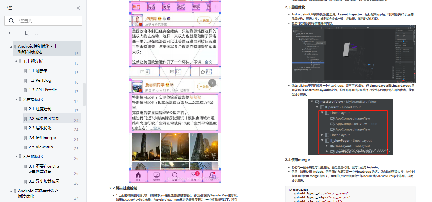This screenshot has height=202, width=432.
Task: Focus the 书签查找 search field
Action: [43, 21]
